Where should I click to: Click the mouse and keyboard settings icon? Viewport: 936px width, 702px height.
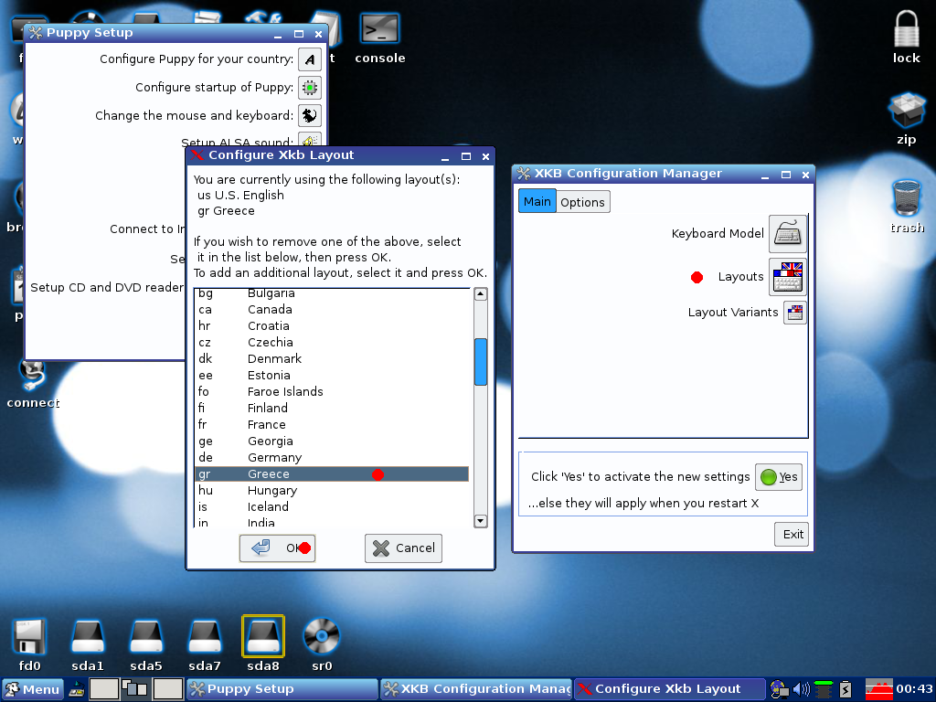click(x=309, y=115)
